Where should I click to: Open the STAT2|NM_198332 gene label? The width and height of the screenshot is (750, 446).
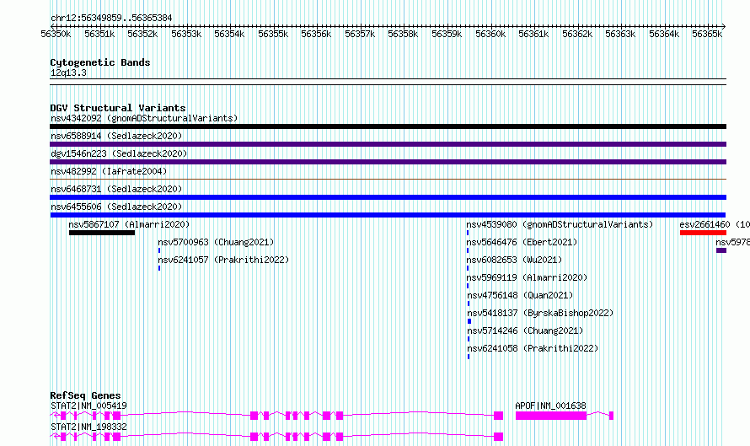coord(88,427)
